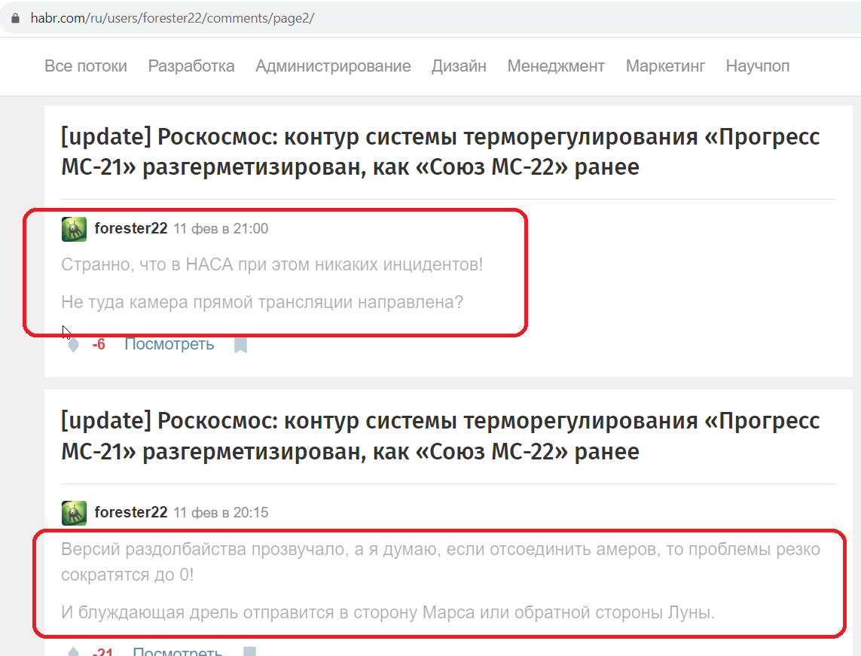Click text 'Странно, что в НАСА'
Image resolution: width=861 pixels, height=656 pixels.
tap(147, 264)
